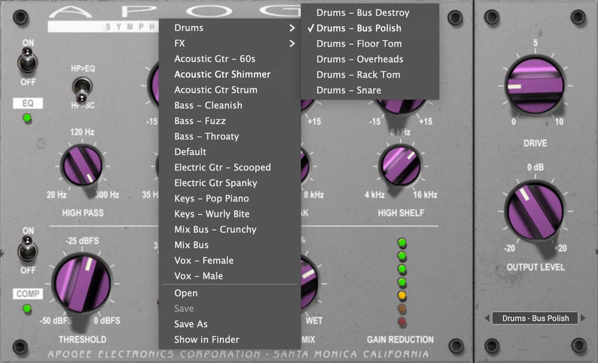Click the Output Level knob
The height and width of the screenshot is (363, 598).
(x=534, y=209)
